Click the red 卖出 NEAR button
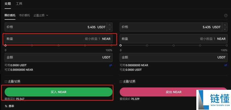Screen dimensions: 231x110 tap(174, 92)
